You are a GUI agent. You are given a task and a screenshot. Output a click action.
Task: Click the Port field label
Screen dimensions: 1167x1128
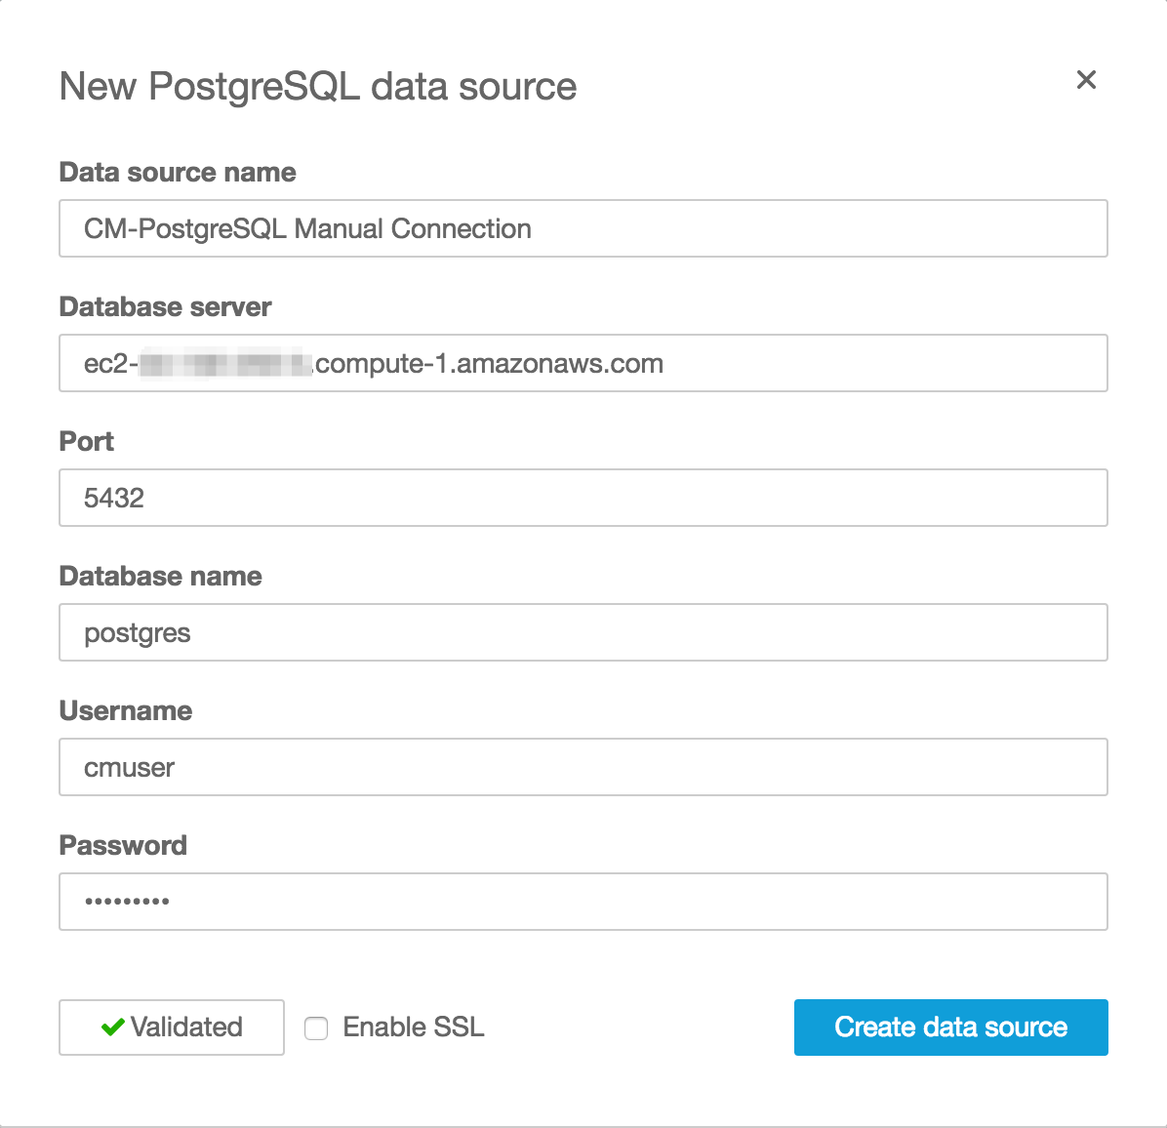point(86,441)
